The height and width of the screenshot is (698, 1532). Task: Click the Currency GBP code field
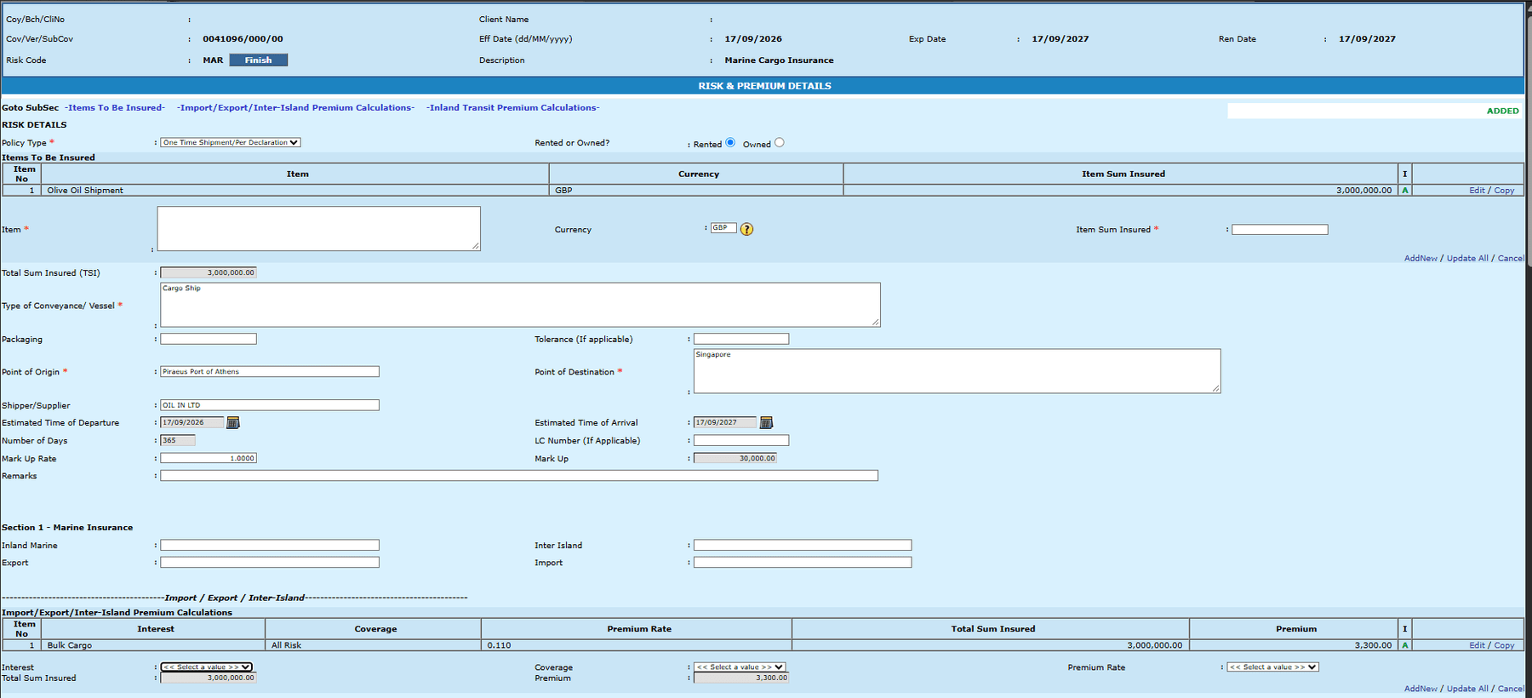(723, 228)
